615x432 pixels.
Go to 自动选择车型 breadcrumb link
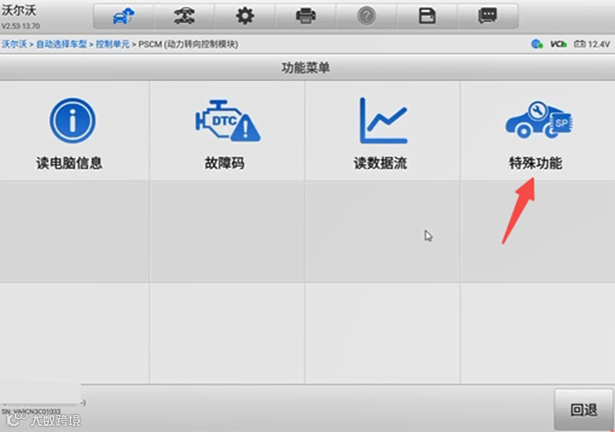tap(62, 44)
